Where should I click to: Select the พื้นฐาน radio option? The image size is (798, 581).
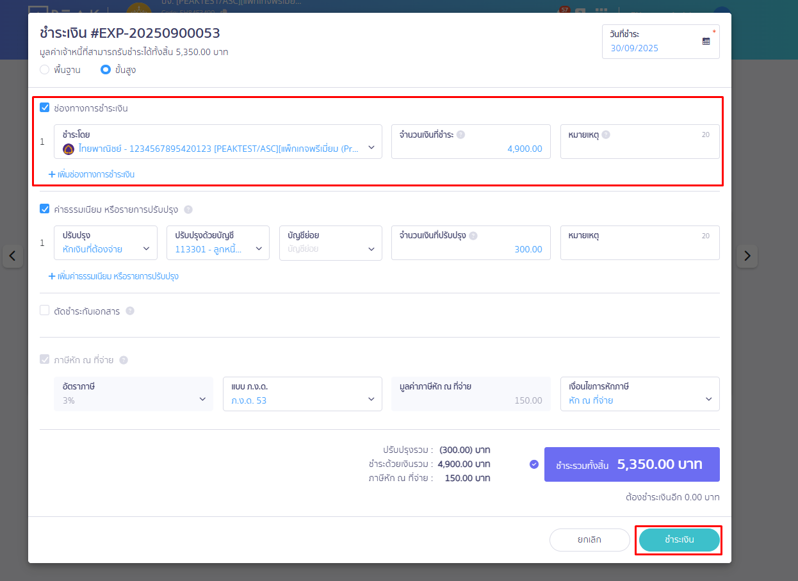coord(45,70)
